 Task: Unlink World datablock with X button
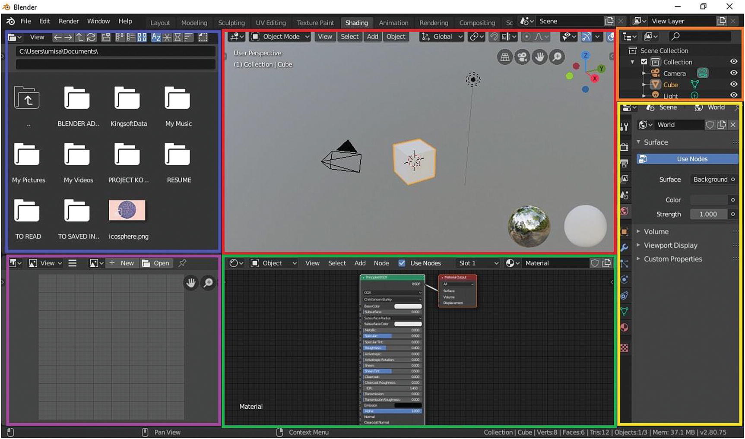tap(733, 125)
